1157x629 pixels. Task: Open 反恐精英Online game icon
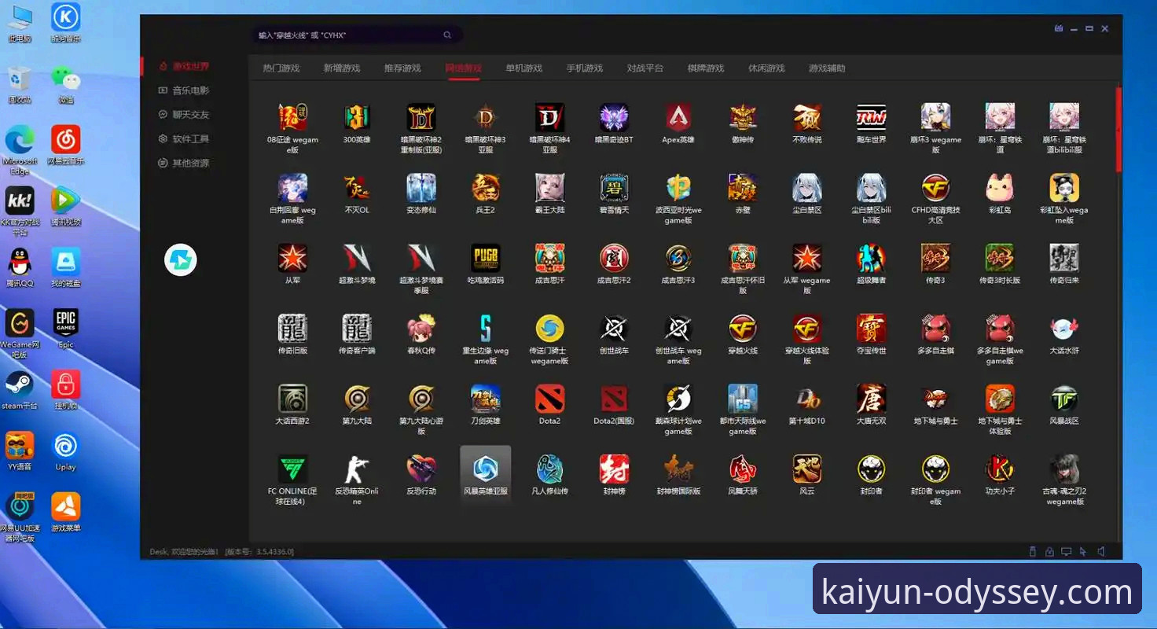pyautogui.click(x=357, y=469)
